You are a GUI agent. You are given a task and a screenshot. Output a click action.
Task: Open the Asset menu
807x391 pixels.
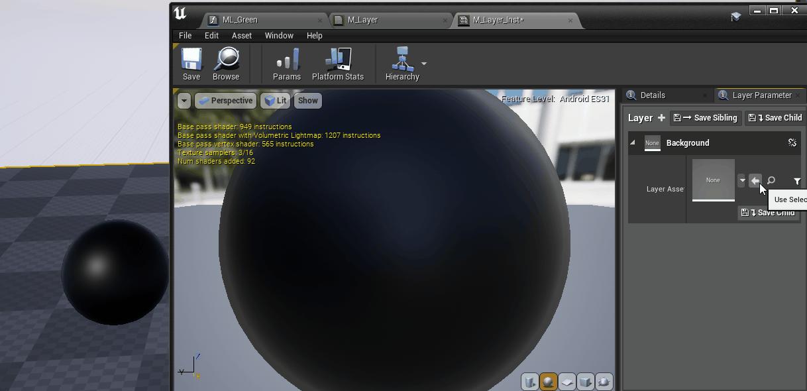coord(242,35)
